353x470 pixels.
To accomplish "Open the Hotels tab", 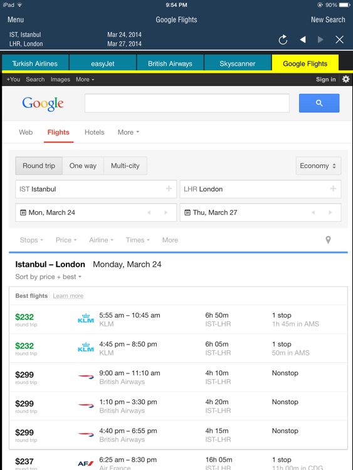I will [x=95, y=132].
